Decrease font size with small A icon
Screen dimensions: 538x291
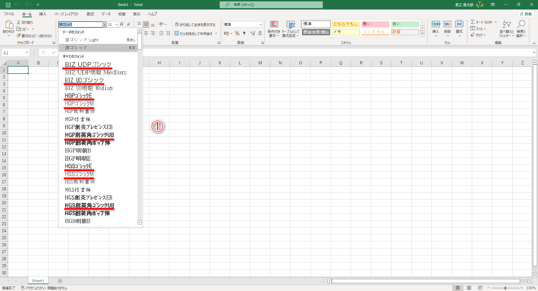[x=129, y=24]
